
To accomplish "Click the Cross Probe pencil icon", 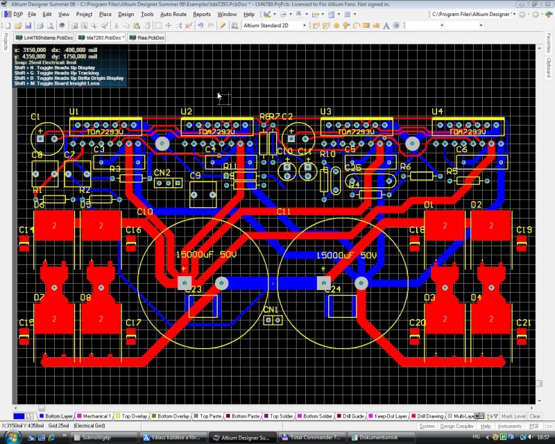I will 223,26.
